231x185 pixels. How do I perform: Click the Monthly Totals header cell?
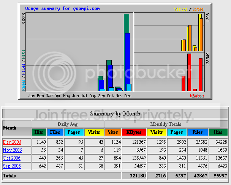coord(166,124)
